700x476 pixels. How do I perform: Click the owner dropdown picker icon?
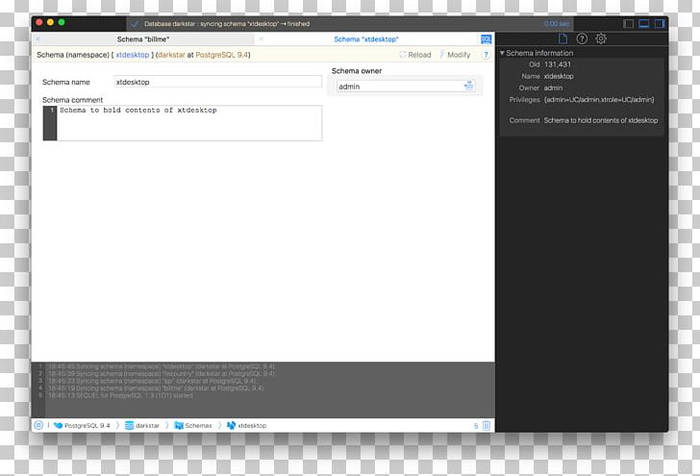pyautogui.click(x=469, y=86)
